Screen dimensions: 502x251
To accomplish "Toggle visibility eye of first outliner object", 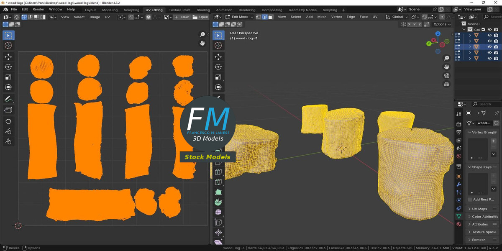I will click(489, 35).
